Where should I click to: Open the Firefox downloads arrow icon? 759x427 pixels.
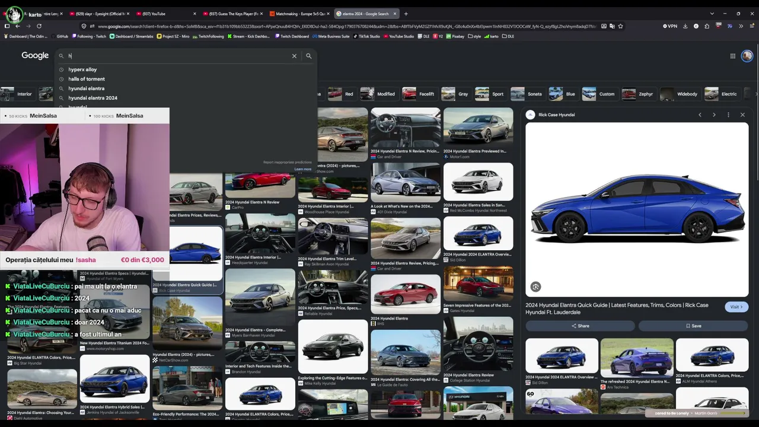pyautogui.click(x=685, y=26)
